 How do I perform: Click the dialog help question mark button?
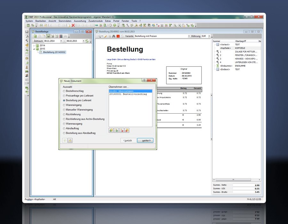point(144,80)
